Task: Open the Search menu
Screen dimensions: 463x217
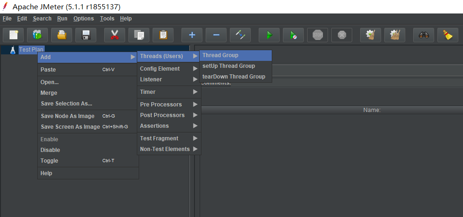Action: coord(42,19)
